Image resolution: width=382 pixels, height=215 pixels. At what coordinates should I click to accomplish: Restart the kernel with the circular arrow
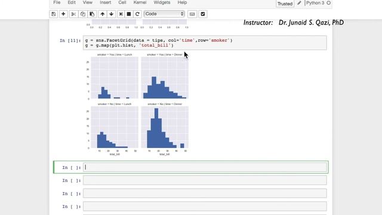pyautogui.click(x=137, y=14)
